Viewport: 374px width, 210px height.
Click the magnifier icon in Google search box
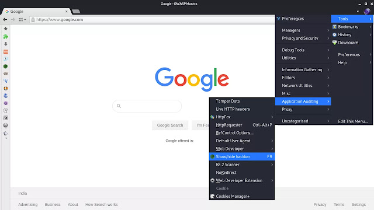click(119, 106)
